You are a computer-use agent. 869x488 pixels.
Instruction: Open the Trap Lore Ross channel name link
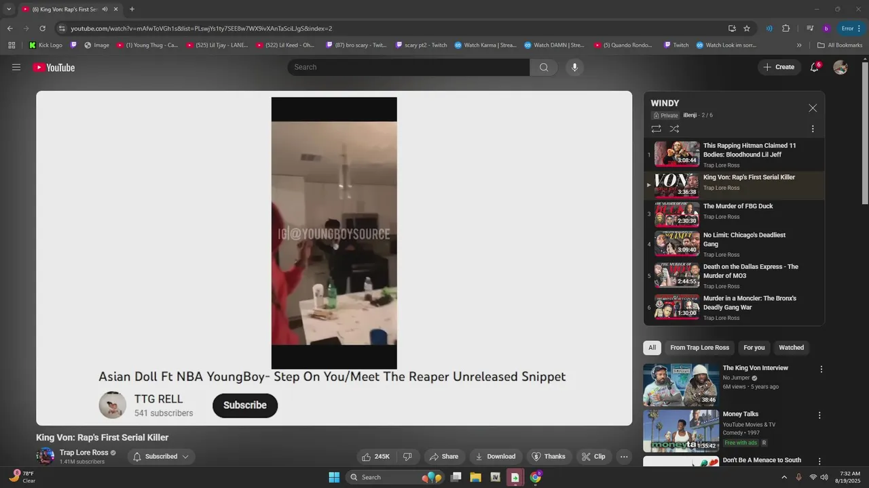pyautogui.click(x=84, y=453)
